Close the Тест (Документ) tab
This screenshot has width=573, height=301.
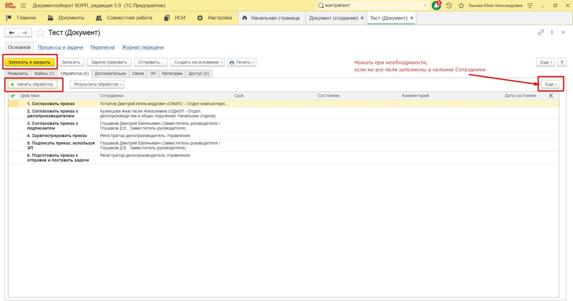(412, 18)
